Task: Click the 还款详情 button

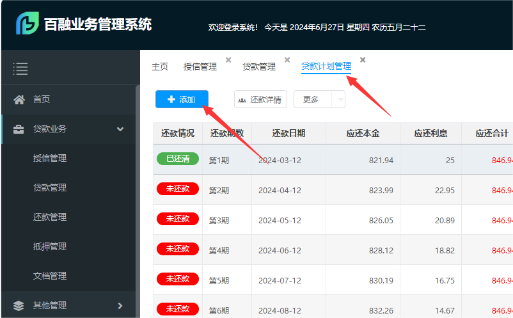Action: 260,99
